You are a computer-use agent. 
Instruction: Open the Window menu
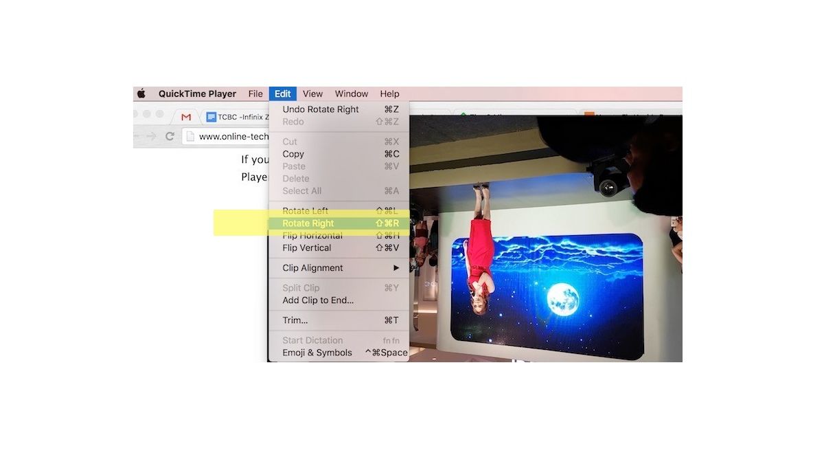tap(352, 94)
